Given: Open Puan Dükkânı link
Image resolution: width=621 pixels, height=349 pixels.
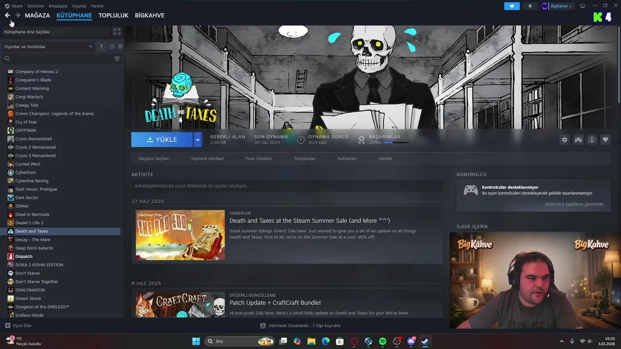Looking at the screenshot, I should click(x=259, y=159).
